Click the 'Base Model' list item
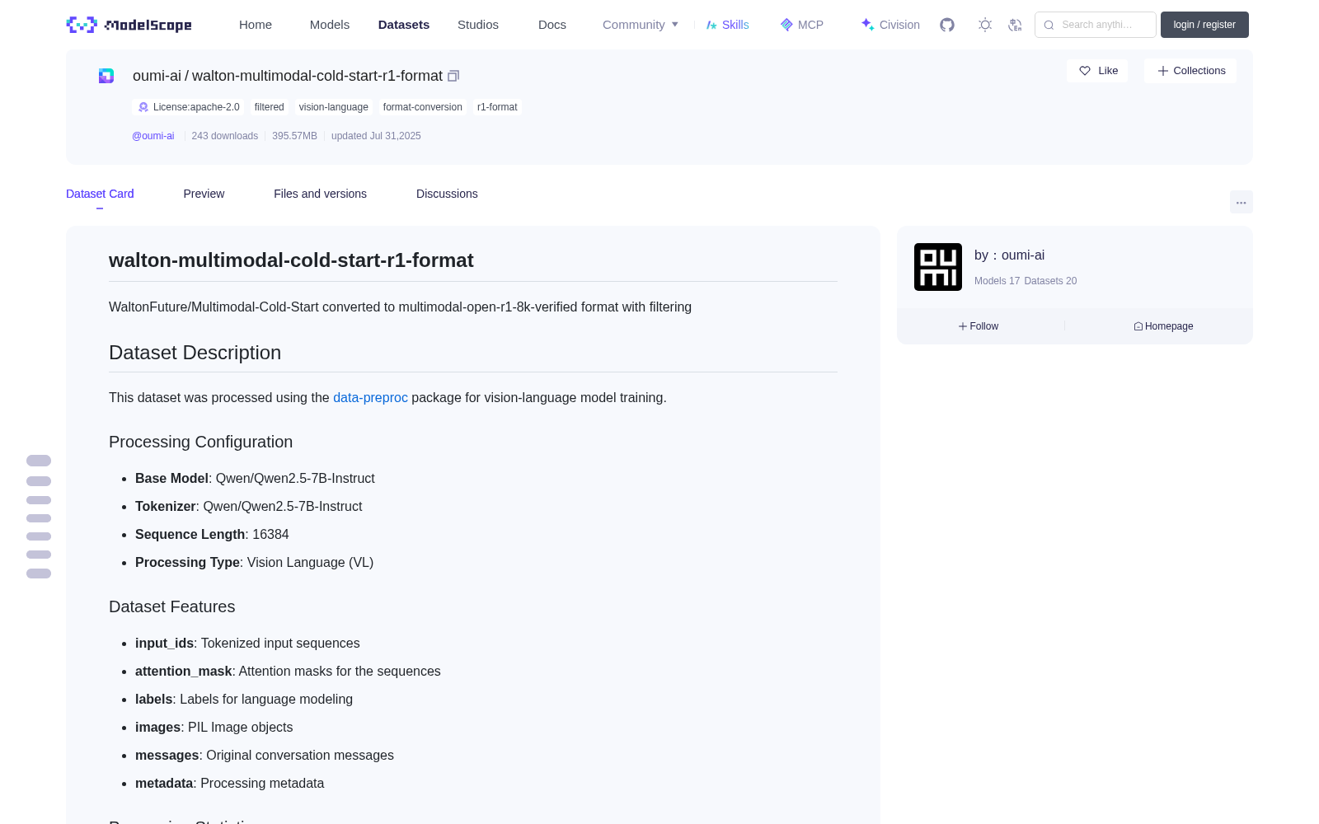 coord(255,478)
